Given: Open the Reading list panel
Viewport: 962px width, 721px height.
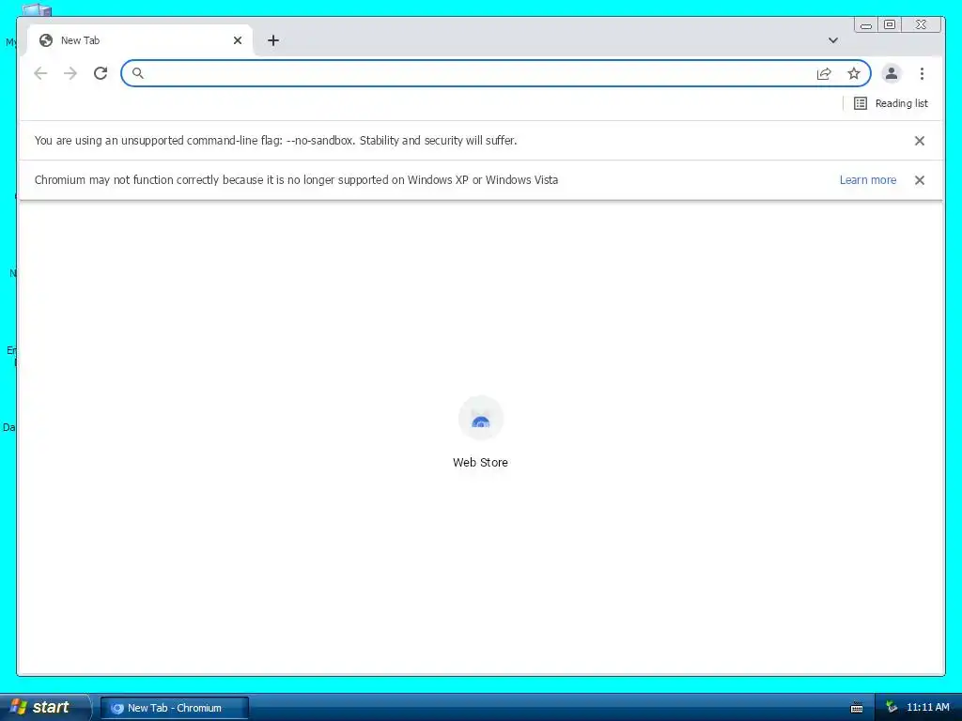Looking at the screenshot, I should 891,103.
